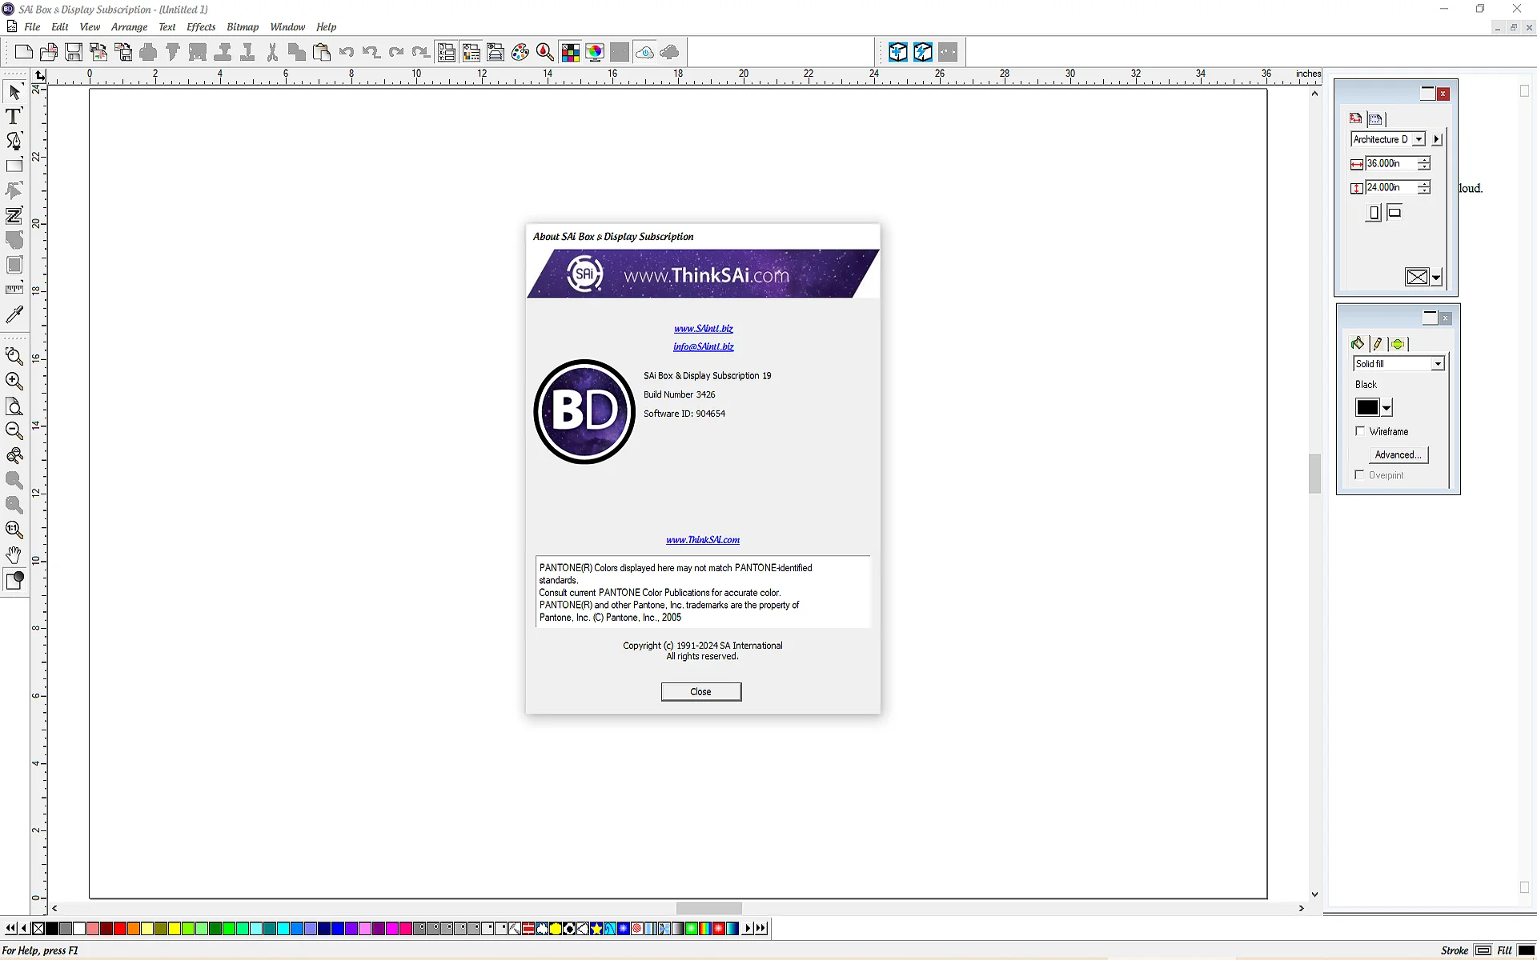Select the Eyedropper tool
1537x960 pixels.
pos(14,314)
